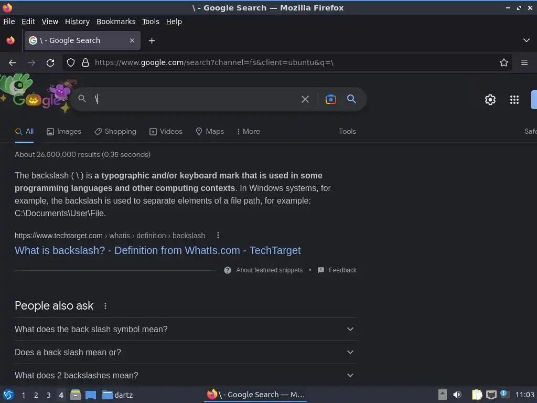Go back with the back arrow

click(x=13, y=63)
